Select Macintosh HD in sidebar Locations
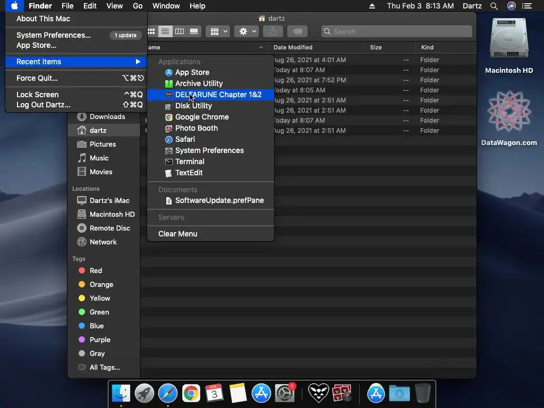Screen dimensions: 544x408 click(105, 214)
